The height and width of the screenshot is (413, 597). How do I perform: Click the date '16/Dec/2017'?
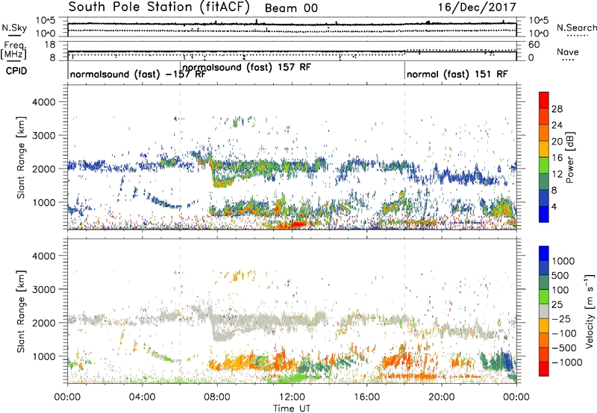point(477,7)
